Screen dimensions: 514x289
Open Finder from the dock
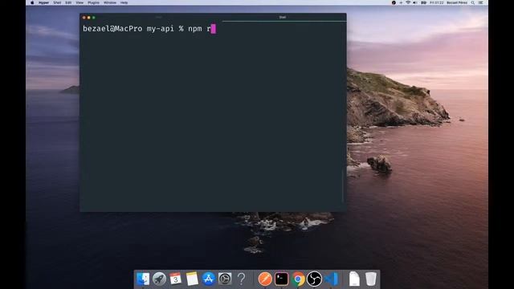[x=143, y=279]
